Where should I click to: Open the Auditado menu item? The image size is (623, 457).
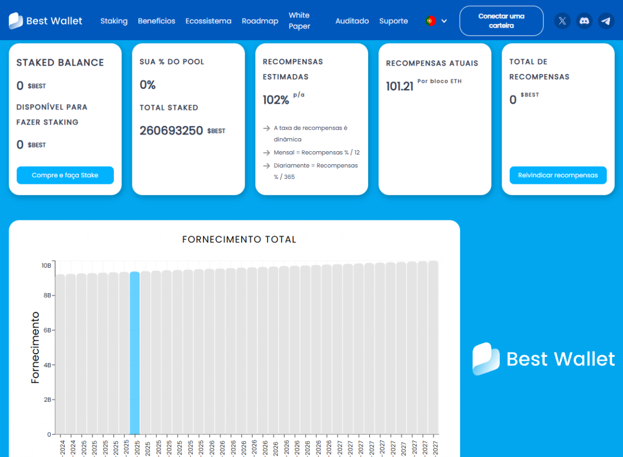pyautogui.click(x=352, y=21)
